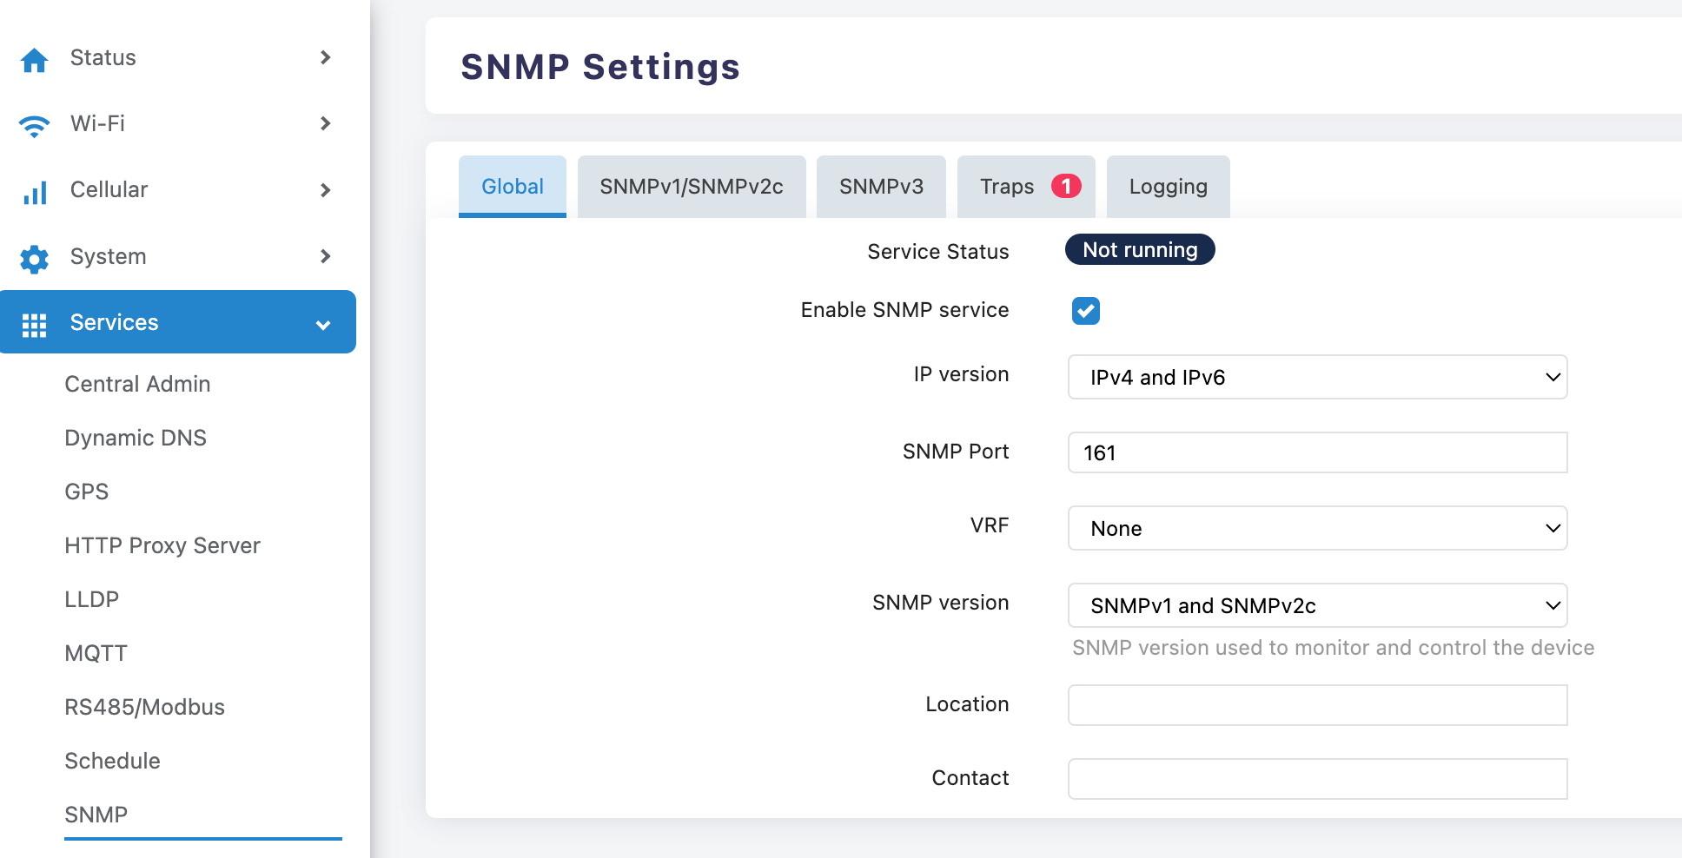Click the System gear icon
The height and width of the screenshot is (858, 1682).
click(35, 259)
